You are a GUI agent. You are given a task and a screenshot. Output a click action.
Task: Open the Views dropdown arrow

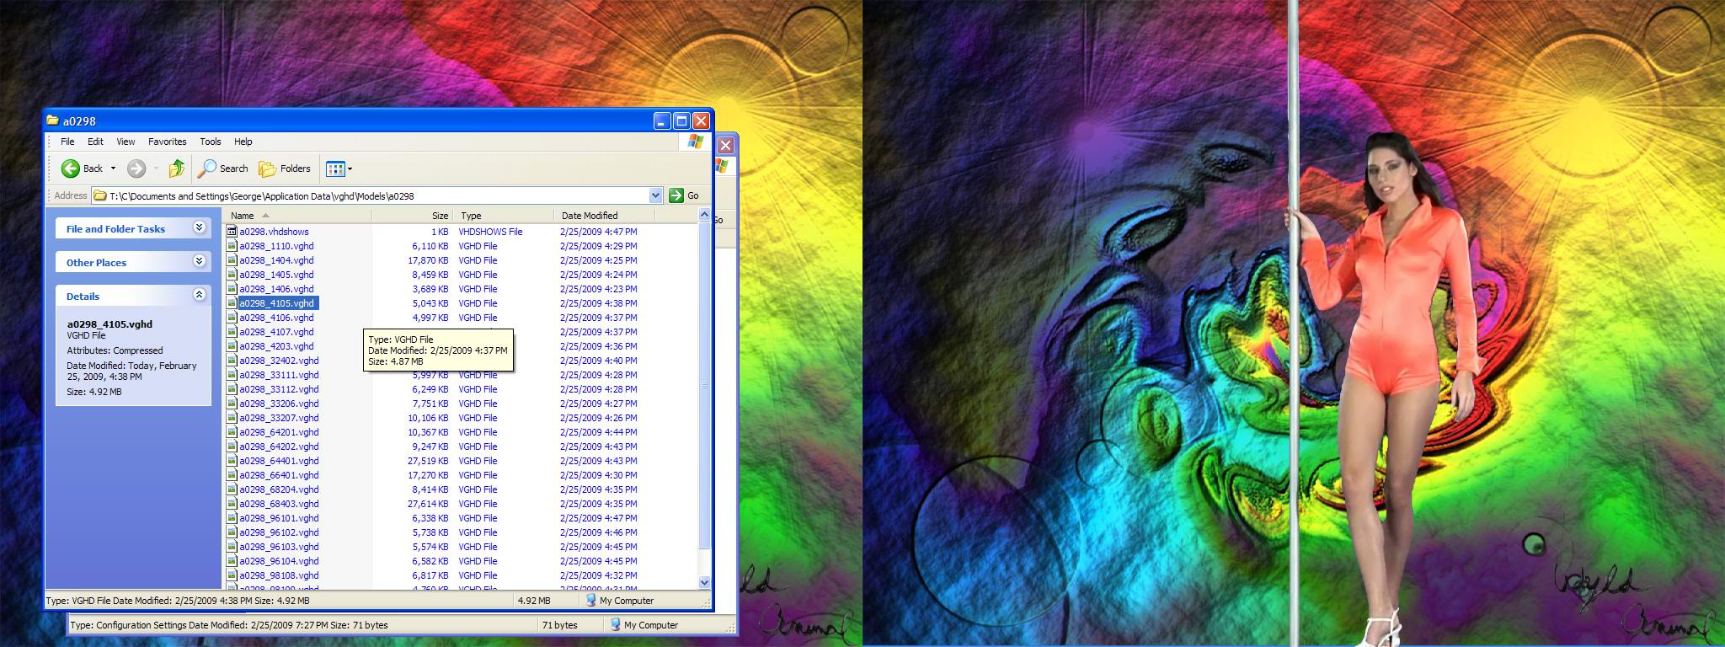pyautogui.click(x=350, y=168)
